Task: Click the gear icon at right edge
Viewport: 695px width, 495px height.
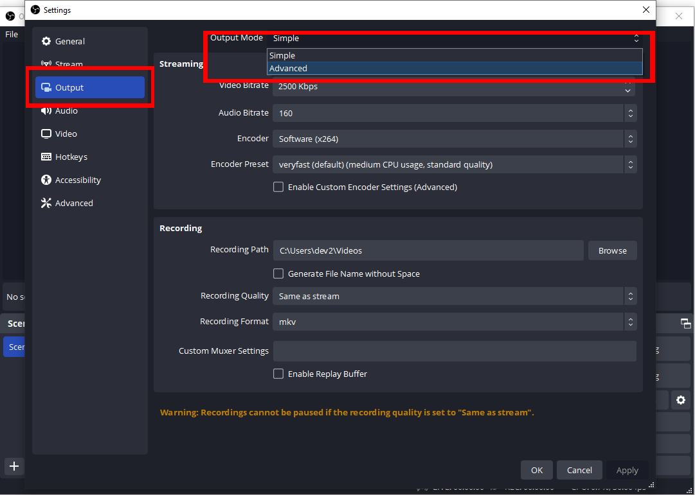Action: click(680, 401)
